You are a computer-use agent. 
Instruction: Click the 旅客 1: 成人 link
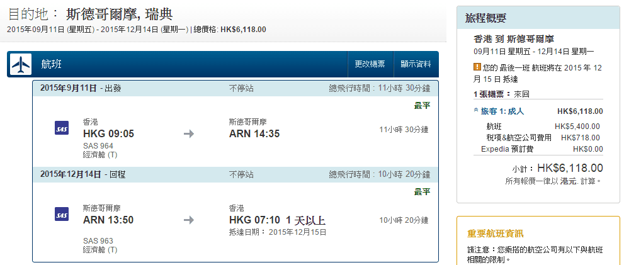click(x=502, y=111)
